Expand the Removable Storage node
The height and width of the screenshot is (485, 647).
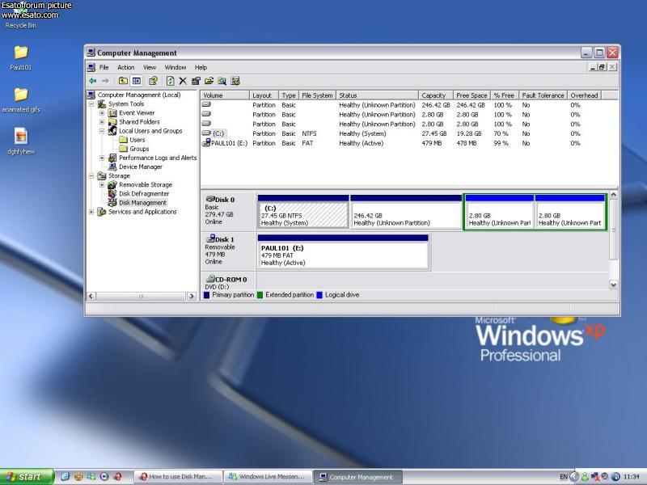pos(102,185)
